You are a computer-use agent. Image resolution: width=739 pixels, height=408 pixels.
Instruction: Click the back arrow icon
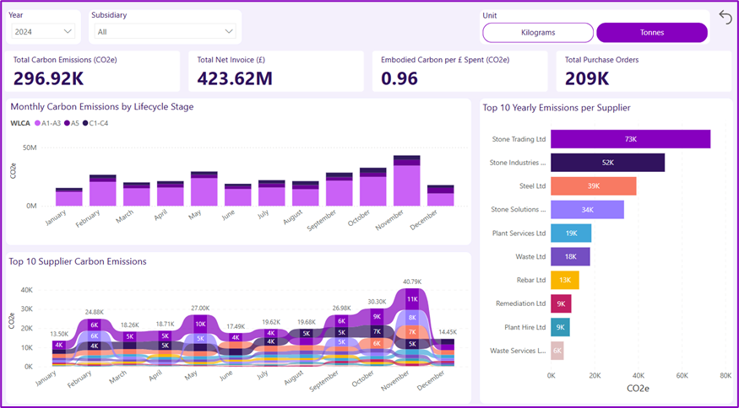(725, 18)
